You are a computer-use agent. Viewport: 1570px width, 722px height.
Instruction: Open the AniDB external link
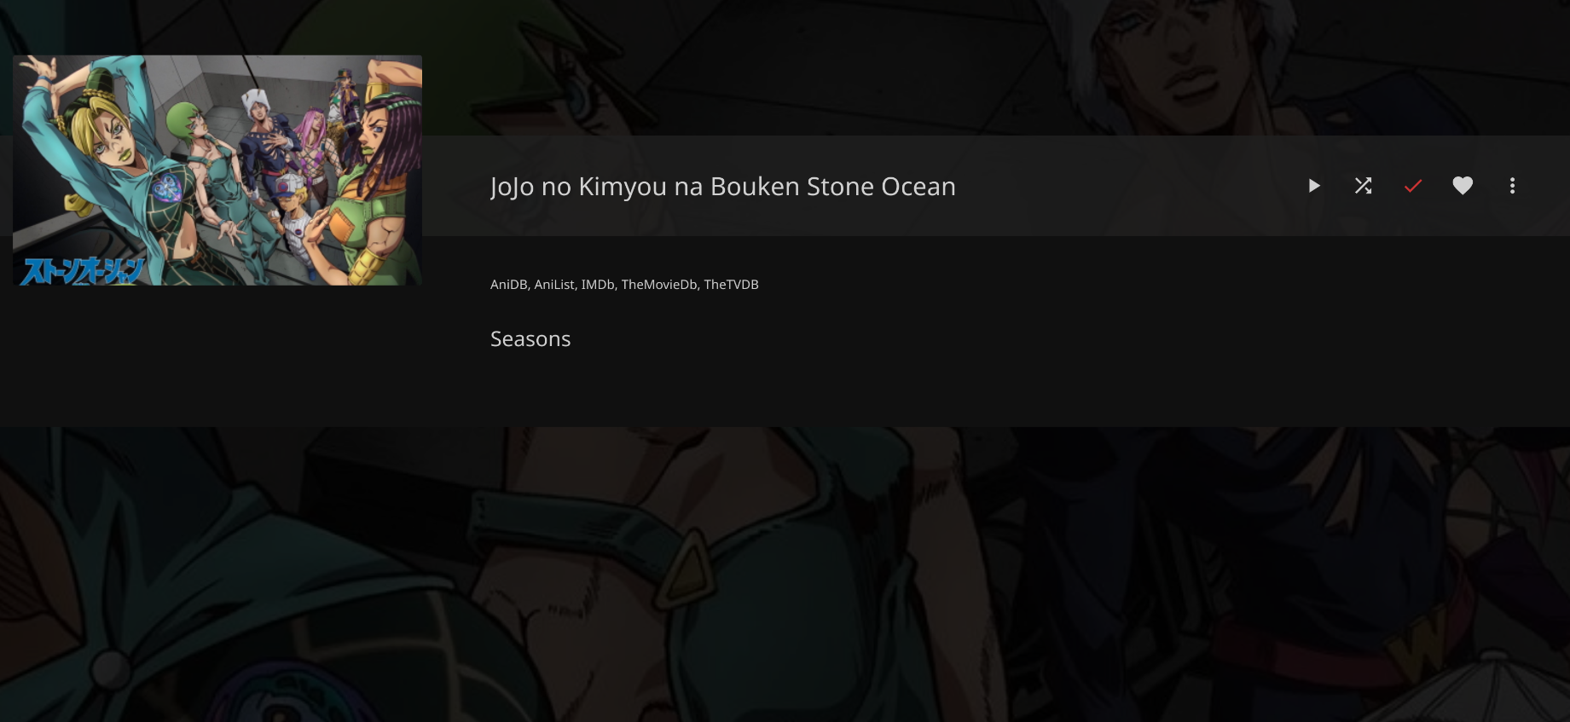[x=508, y=285]
